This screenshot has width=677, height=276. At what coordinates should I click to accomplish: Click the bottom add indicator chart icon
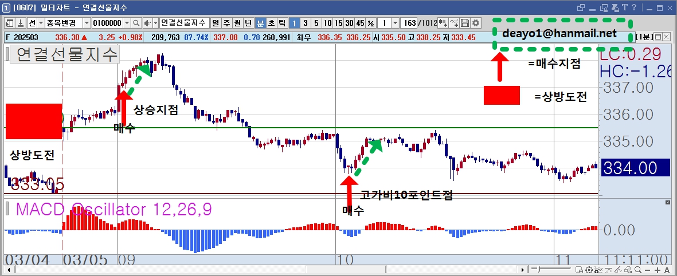(x=598, y=270)
